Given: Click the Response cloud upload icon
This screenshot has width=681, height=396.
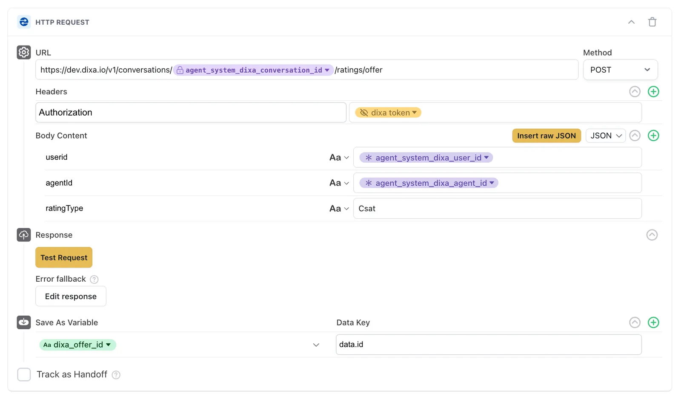Looking at the screenshot, I should click(24, 235).
